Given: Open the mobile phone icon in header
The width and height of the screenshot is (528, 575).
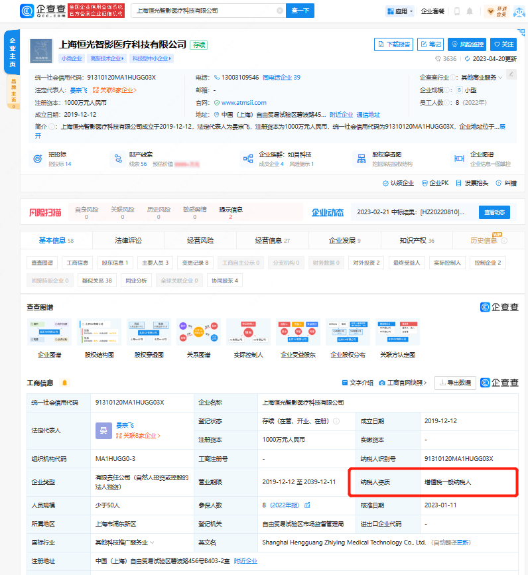Looking at the screenshot, I should coord(457,11).
